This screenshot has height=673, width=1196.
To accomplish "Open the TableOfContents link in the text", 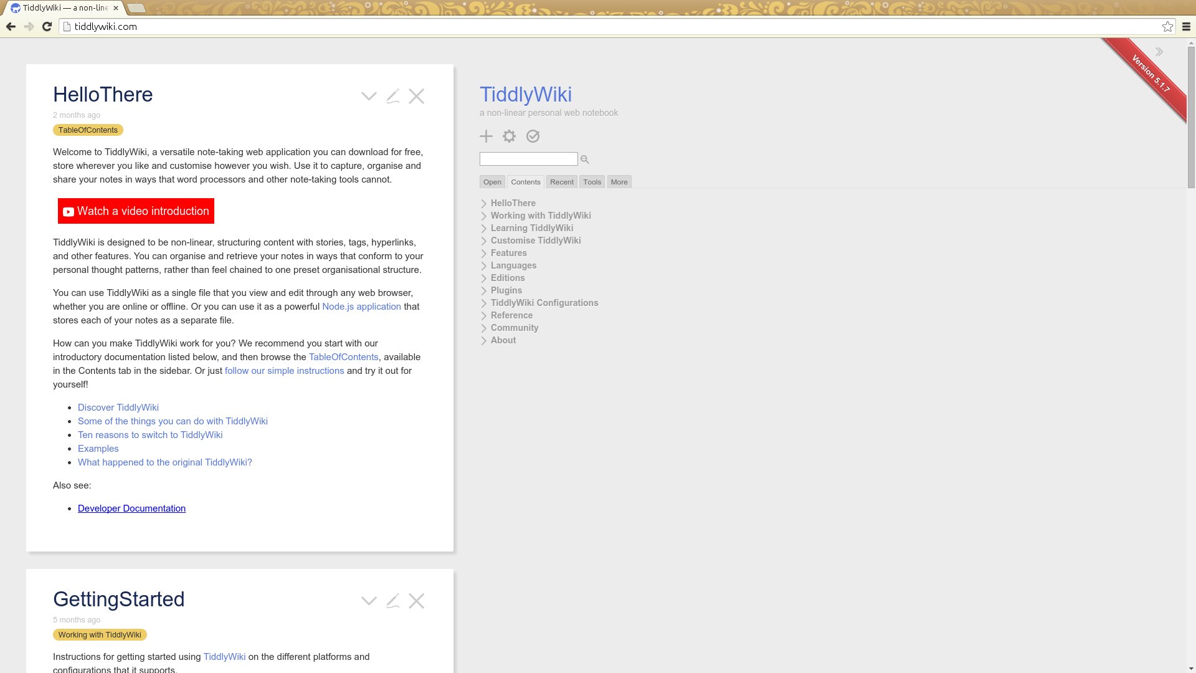I will (x=344, y=357).
